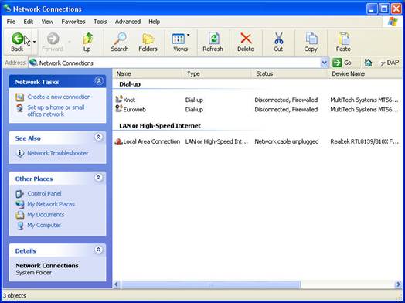Sort by the Device Name column header
This screenshot has height=303, width=405.
(365, 73)
